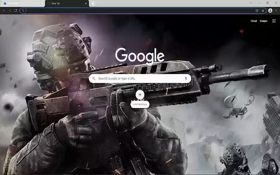Share this page via the share icon
This screenshot has width=280, height=175.
(x=257, y=10)
